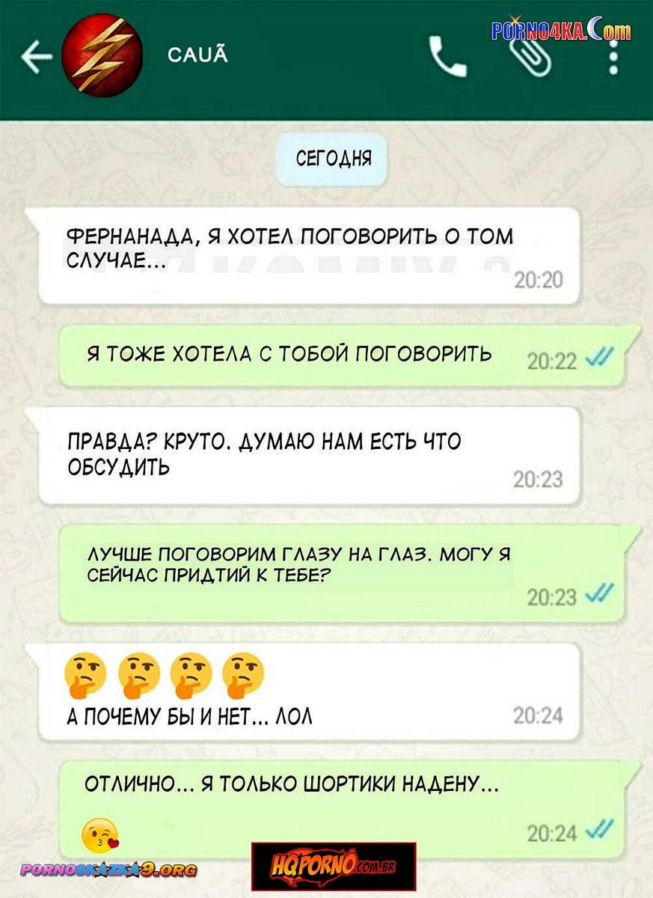Tap the first thinking face emoji
The width and height of the screenshot is (653, 898).
click(x=84, y=672)
